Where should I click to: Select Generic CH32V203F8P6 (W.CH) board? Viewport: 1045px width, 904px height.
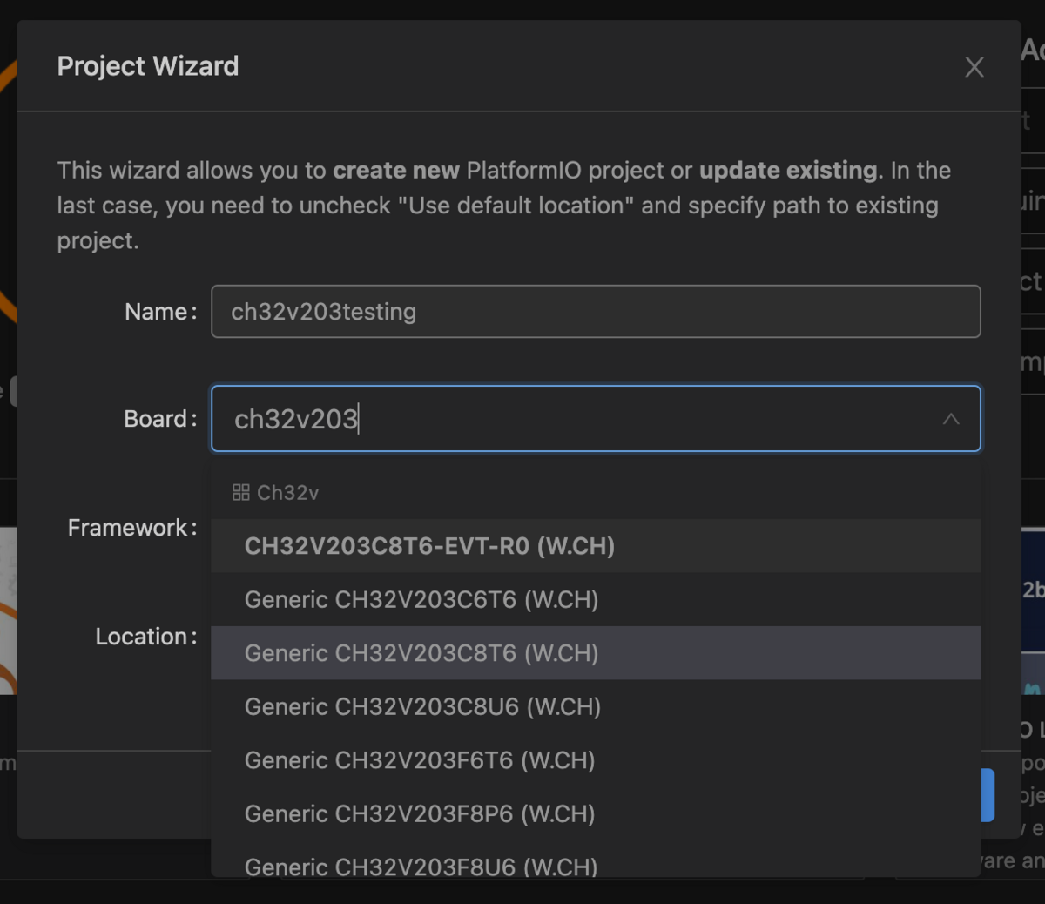(596, 814)
